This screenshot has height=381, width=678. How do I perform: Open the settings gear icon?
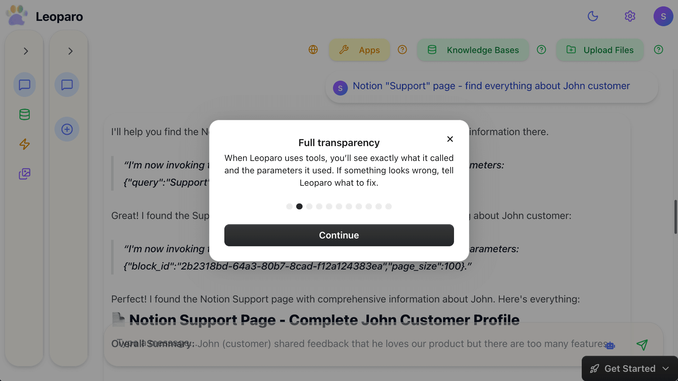tap(630, 16)
